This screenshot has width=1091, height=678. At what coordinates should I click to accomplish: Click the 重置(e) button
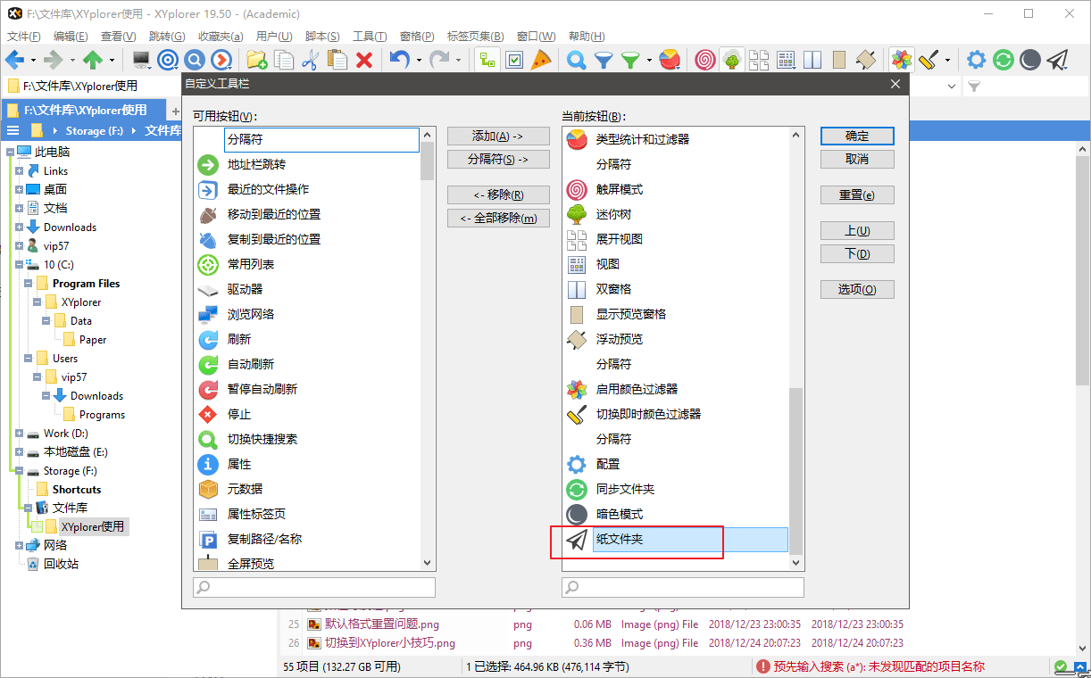click(x=857, y=194)
